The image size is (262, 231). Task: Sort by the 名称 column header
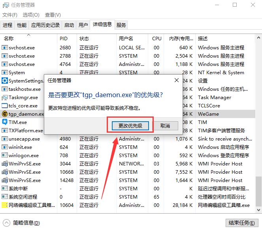[x=9, y=39]
